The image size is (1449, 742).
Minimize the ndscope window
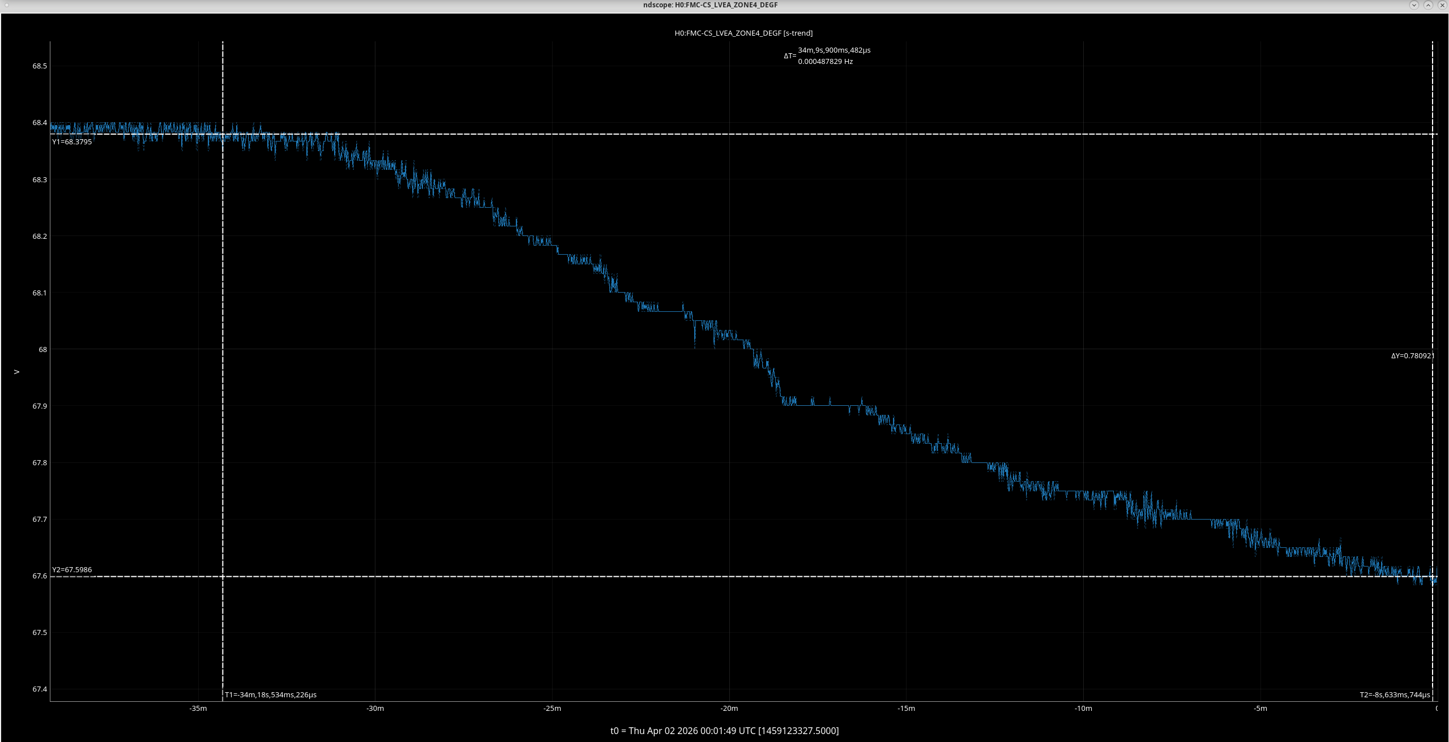point(1413,5)
